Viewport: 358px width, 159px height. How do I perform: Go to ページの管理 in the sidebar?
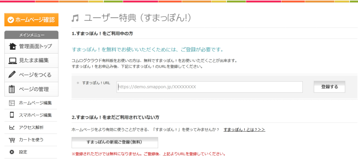[34, 89]
